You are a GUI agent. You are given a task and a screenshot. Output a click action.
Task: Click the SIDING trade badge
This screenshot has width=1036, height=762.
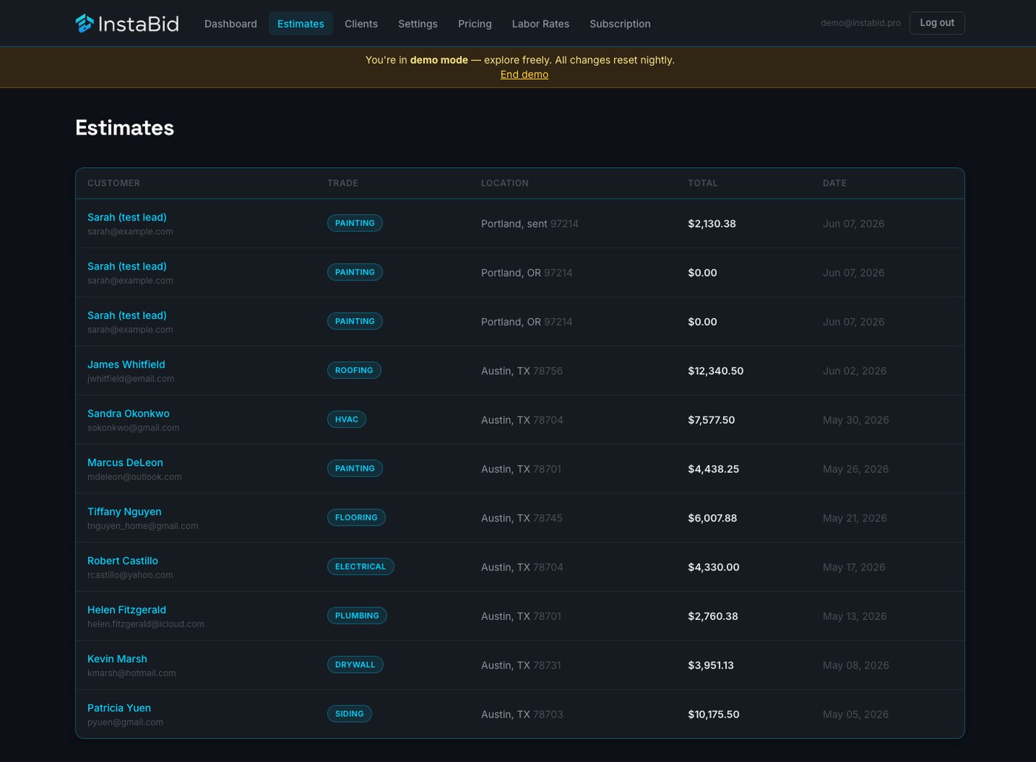pyautogui.click(x=349, y=714)
